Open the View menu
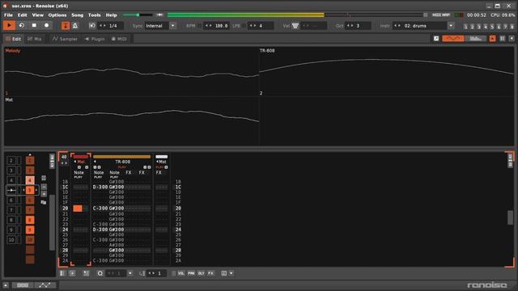The width and height of the screenshot is (518, 291). click(x=38, y=15)
